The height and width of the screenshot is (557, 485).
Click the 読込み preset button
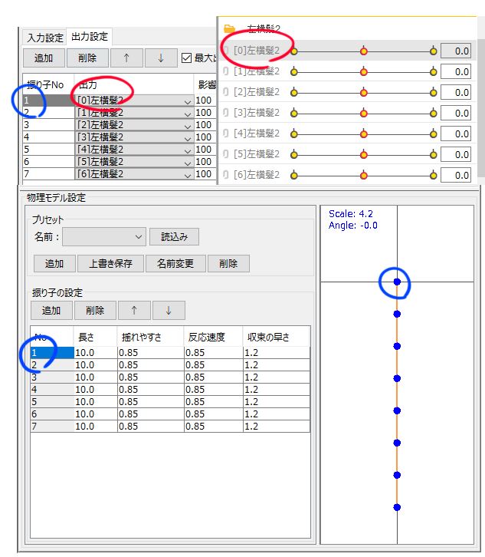pos(174,237)
